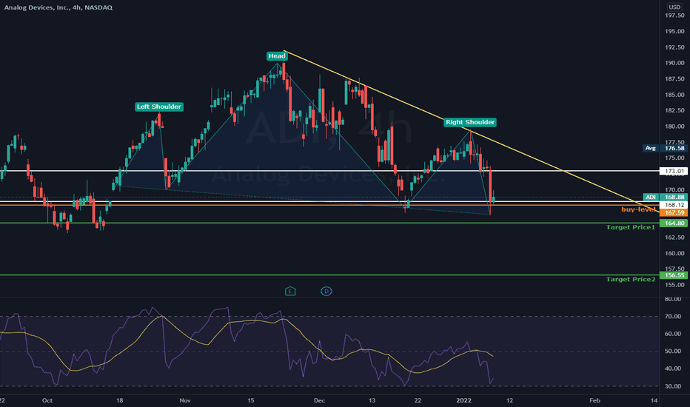
Task: Select the 'buy-level' text annotation
Action: click(638, 209)
